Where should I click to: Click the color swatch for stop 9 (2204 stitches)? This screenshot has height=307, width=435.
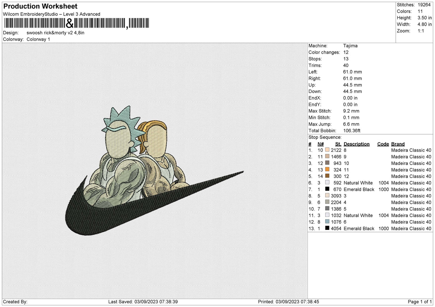coord(327,202)
